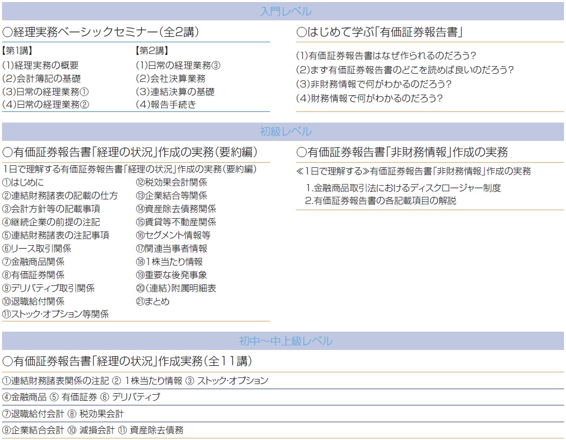Select (1)日常の経理業務③
566x440 pixels.
click(178, 65)
